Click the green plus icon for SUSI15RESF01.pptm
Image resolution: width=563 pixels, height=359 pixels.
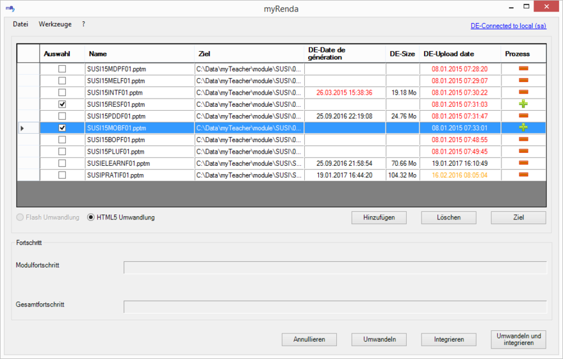point(523,104)
